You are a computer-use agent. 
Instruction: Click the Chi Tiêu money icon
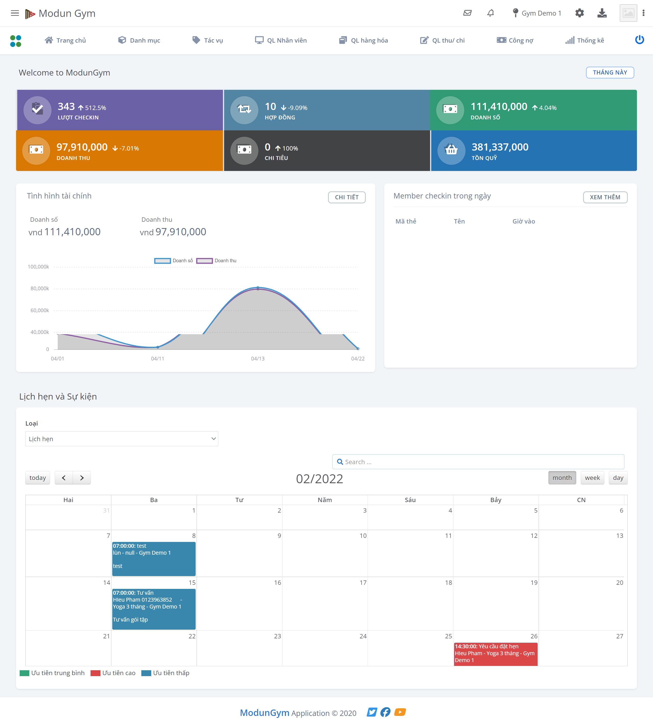click(244, 151)
